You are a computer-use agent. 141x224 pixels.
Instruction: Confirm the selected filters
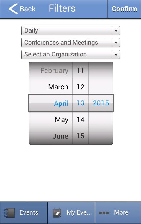point(124,9)
